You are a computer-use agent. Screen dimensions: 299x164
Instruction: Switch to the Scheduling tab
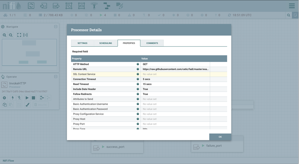tap(106, 43)
